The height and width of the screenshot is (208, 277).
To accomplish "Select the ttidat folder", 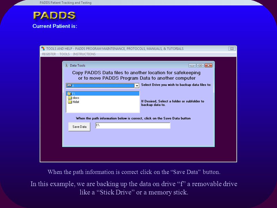I will 76,102.
